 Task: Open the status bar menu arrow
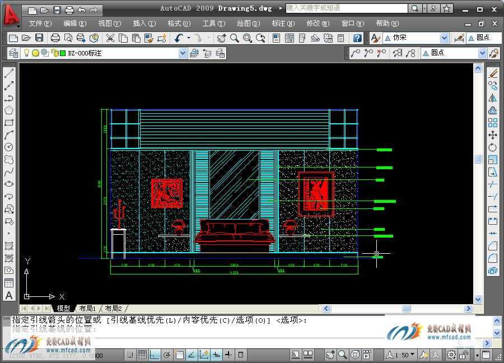[x=477, y=355]
